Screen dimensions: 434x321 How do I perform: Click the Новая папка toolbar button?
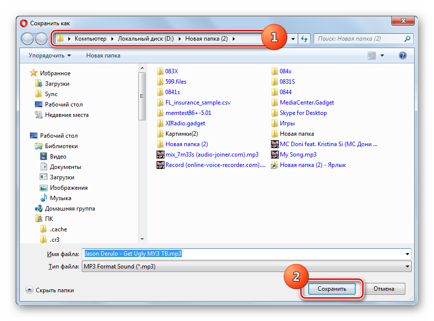click(103, 55)
